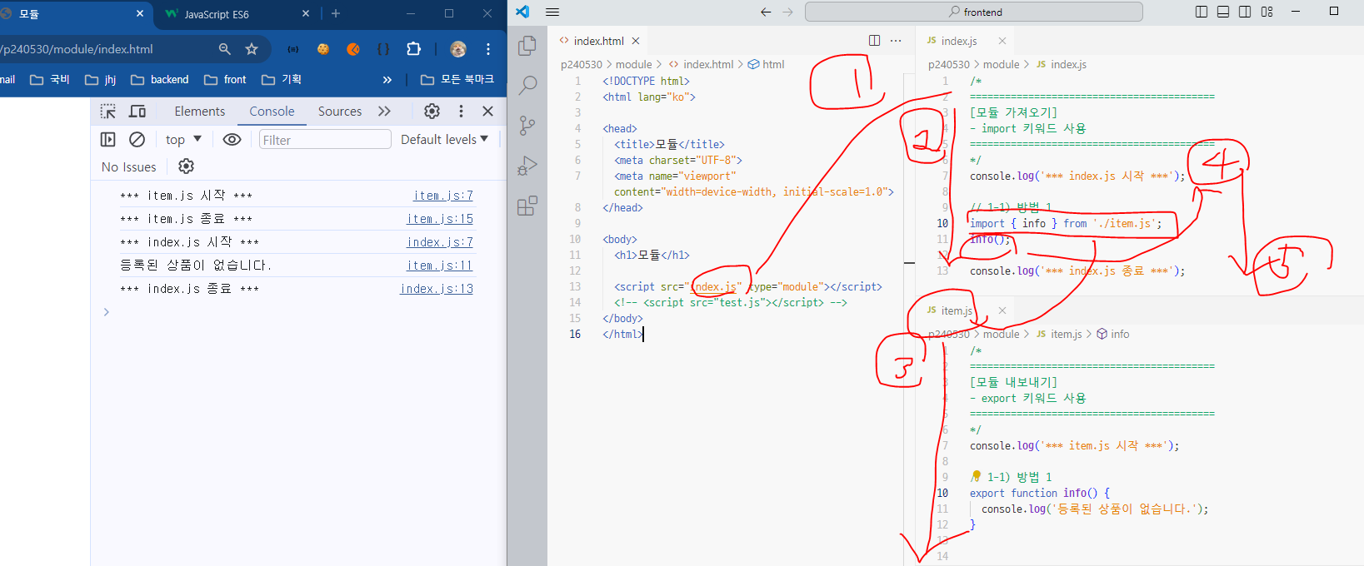Open Chrome extensions puzzle menu
This screenshot has width=1364, height=566.
pyautogui.click(x=413, y=49)
